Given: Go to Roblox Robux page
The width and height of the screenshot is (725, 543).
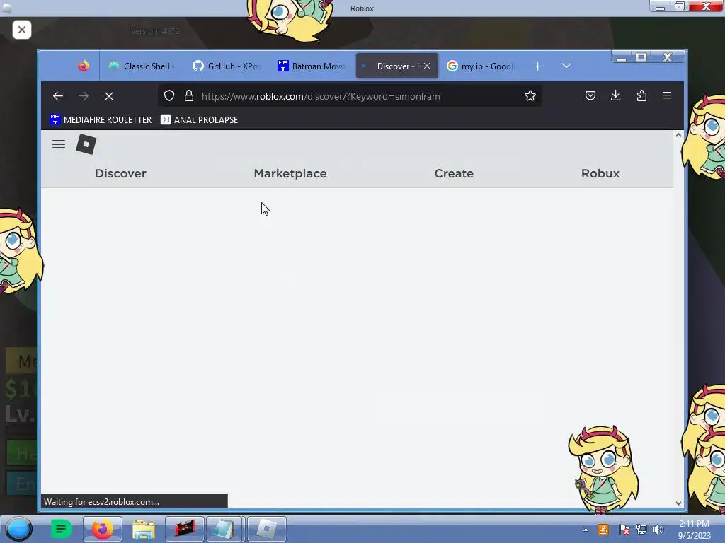Looking at the screenshot, I should [x=600, y=173].
